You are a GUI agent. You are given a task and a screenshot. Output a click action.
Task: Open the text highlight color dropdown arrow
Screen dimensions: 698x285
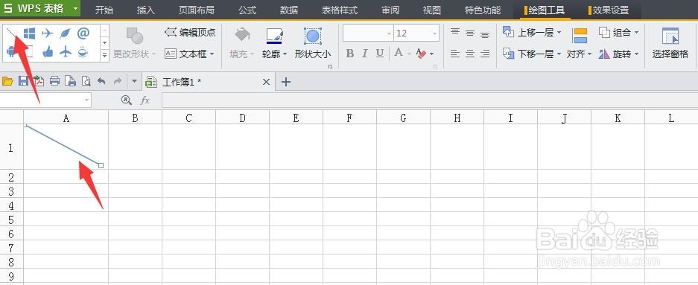[431, 54]
